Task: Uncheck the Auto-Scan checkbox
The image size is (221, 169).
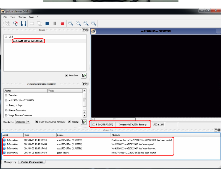Action: 66,76
